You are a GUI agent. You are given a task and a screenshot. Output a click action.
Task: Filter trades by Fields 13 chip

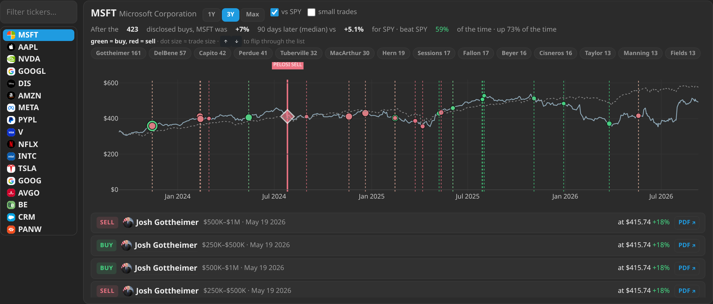[683, 53]
